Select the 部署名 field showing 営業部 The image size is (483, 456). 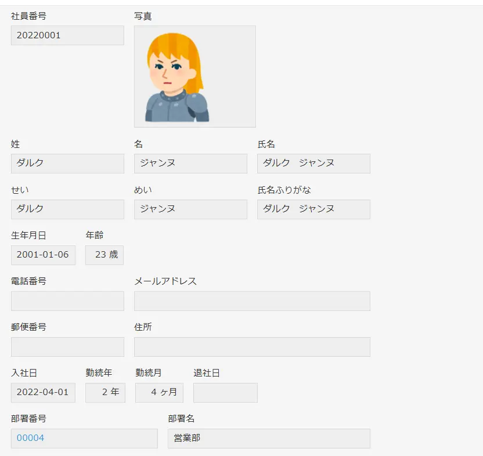[x=269, y=438]
